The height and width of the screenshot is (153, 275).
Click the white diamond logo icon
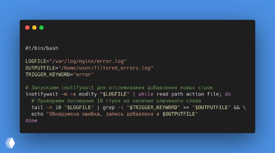click(x=10, y=143)
